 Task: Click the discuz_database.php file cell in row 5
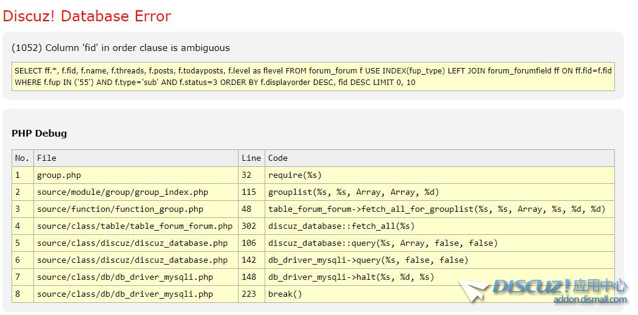click(136, 243)
